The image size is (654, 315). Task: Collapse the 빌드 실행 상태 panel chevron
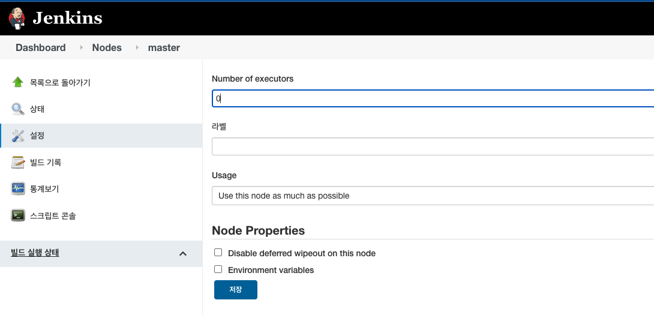click(182, 254)
